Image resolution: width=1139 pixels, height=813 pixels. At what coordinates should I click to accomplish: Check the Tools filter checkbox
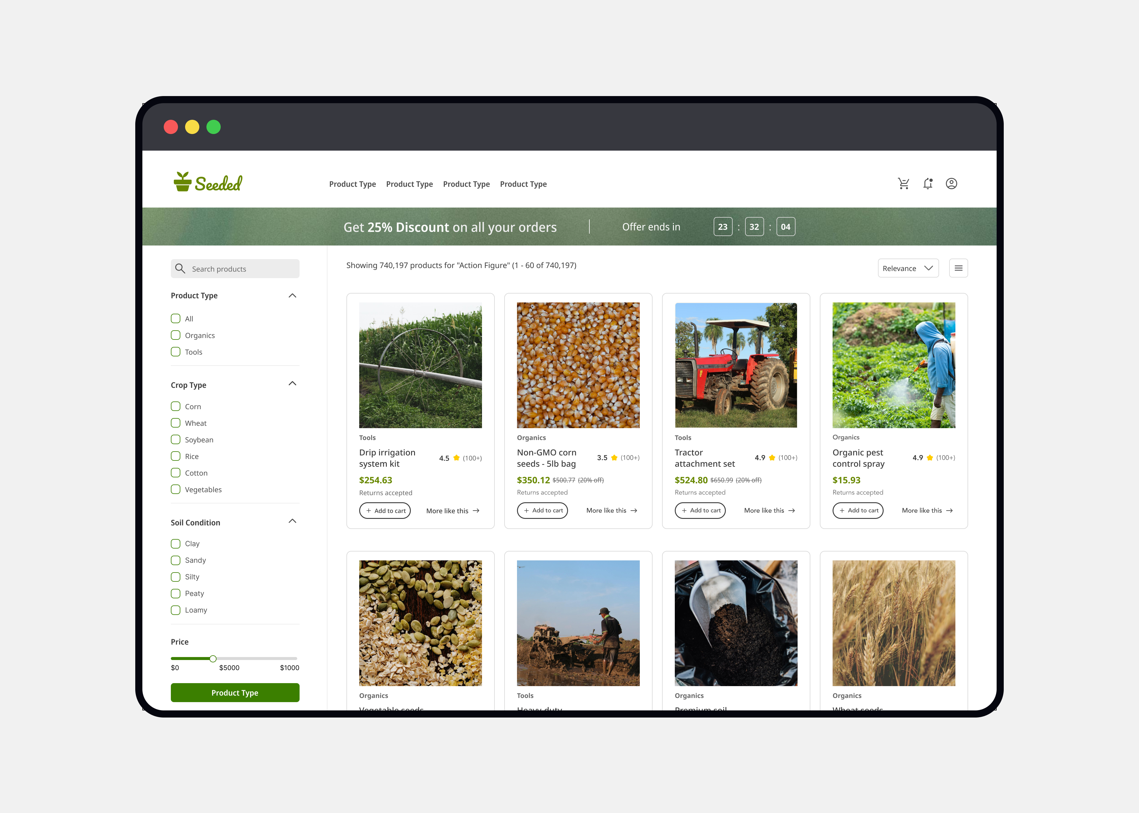tap(176, 351)
